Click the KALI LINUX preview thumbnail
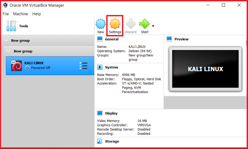This screenshot has width=248, height=149. (205, 69)
